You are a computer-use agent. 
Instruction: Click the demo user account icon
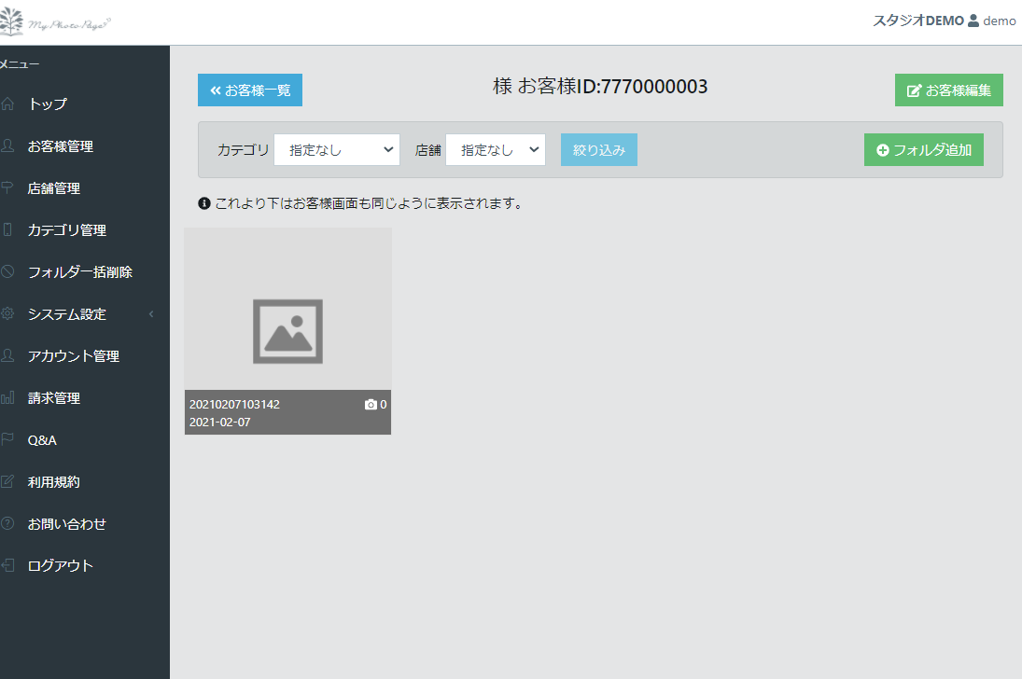click(x=973, y=21)
